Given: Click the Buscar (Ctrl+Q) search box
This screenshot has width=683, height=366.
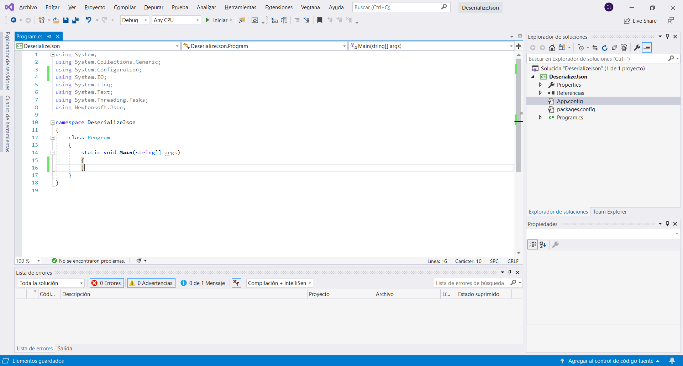Looking at the screenshot, I should coord(397,7).
